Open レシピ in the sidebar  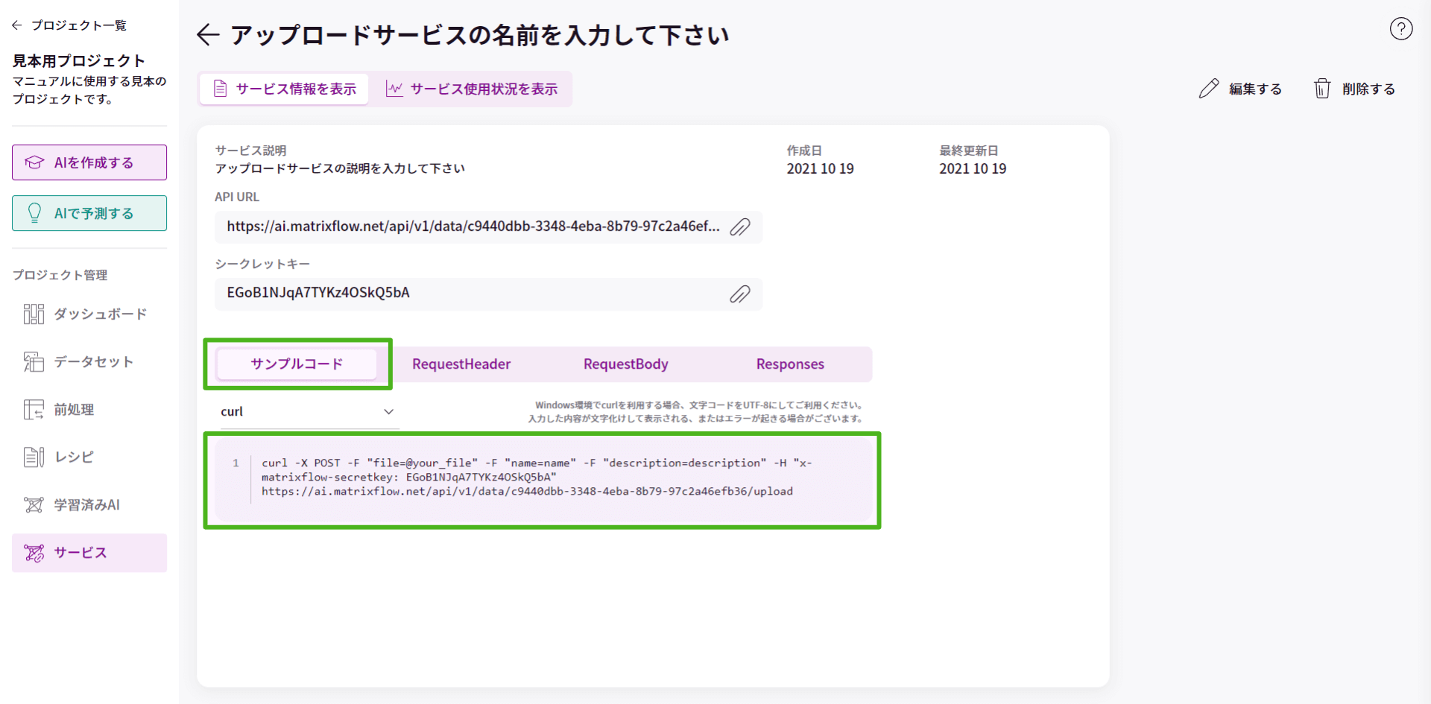(x=89, y=457)
